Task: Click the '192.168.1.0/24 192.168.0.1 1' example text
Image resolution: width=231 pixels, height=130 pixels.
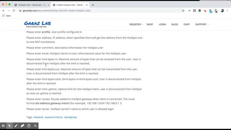Action: click(104, 103)
